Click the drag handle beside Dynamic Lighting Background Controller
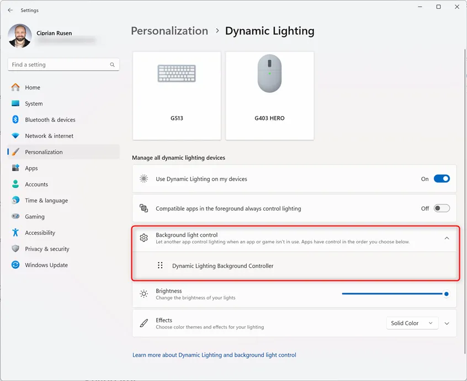The image size is (467, 381). [160, 265]
